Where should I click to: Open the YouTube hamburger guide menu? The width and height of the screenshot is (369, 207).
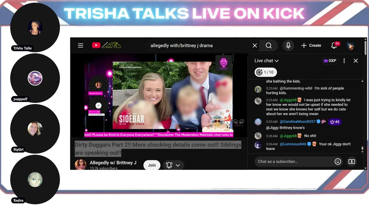80,45
